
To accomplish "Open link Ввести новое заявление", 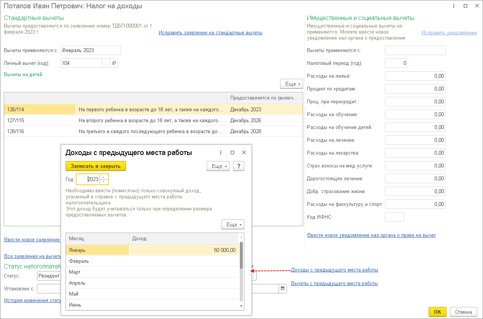I will point(32,239).
